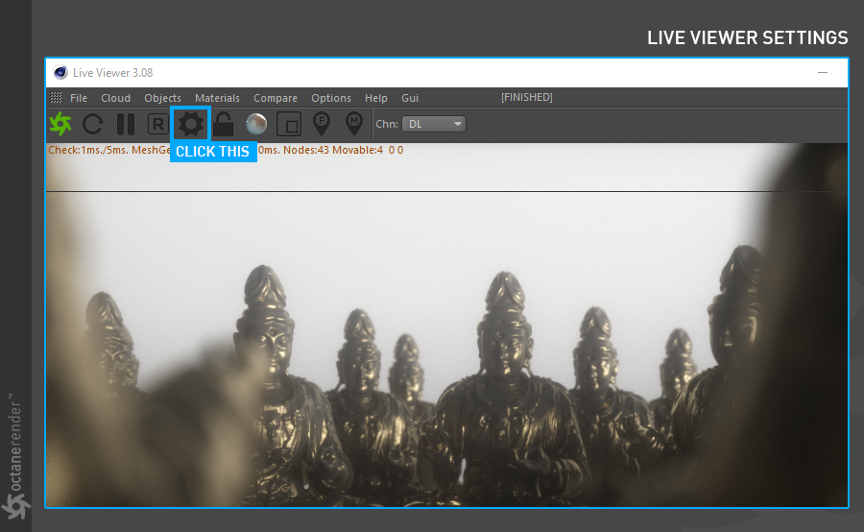The image size is (864, 532).
Task: Open the File menu
Action: tap(79, 98)
